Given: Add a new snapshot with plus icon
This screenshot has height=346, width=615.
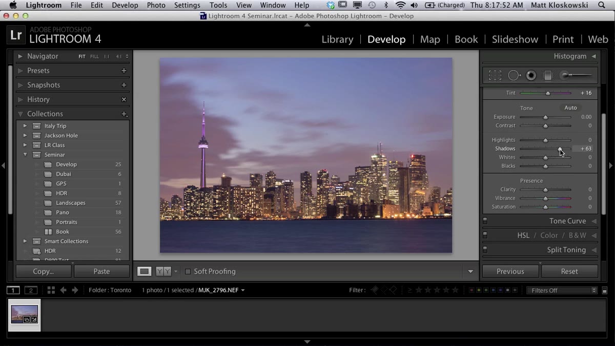Looking at the screenshot, I should coord(124,85).
